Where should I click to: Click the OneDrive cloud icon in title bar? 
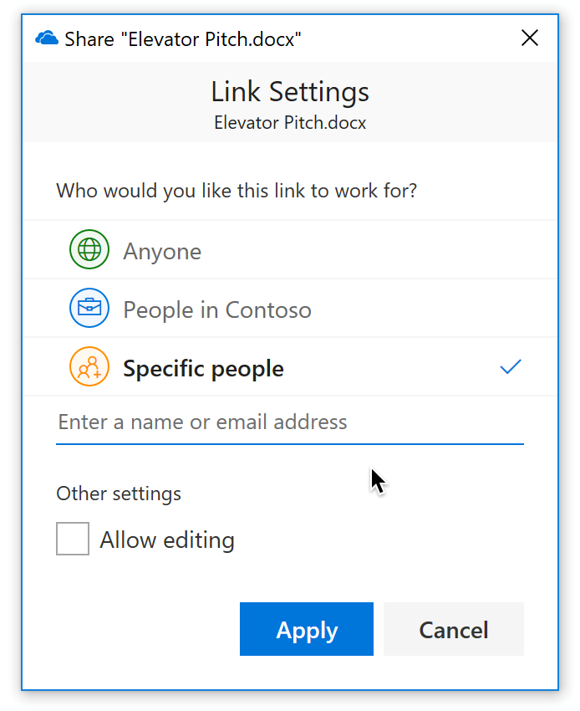click(x=47, y=38)
